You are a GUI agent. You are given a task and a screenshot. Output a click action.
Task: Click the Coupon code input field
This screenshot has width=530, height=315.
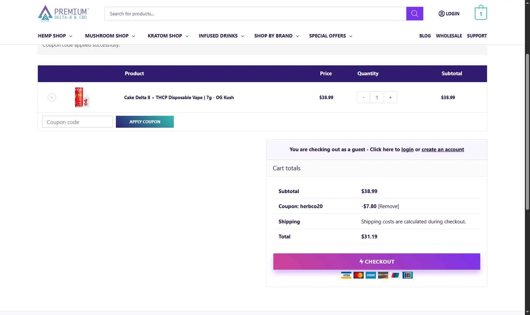[x=77, y=122]
